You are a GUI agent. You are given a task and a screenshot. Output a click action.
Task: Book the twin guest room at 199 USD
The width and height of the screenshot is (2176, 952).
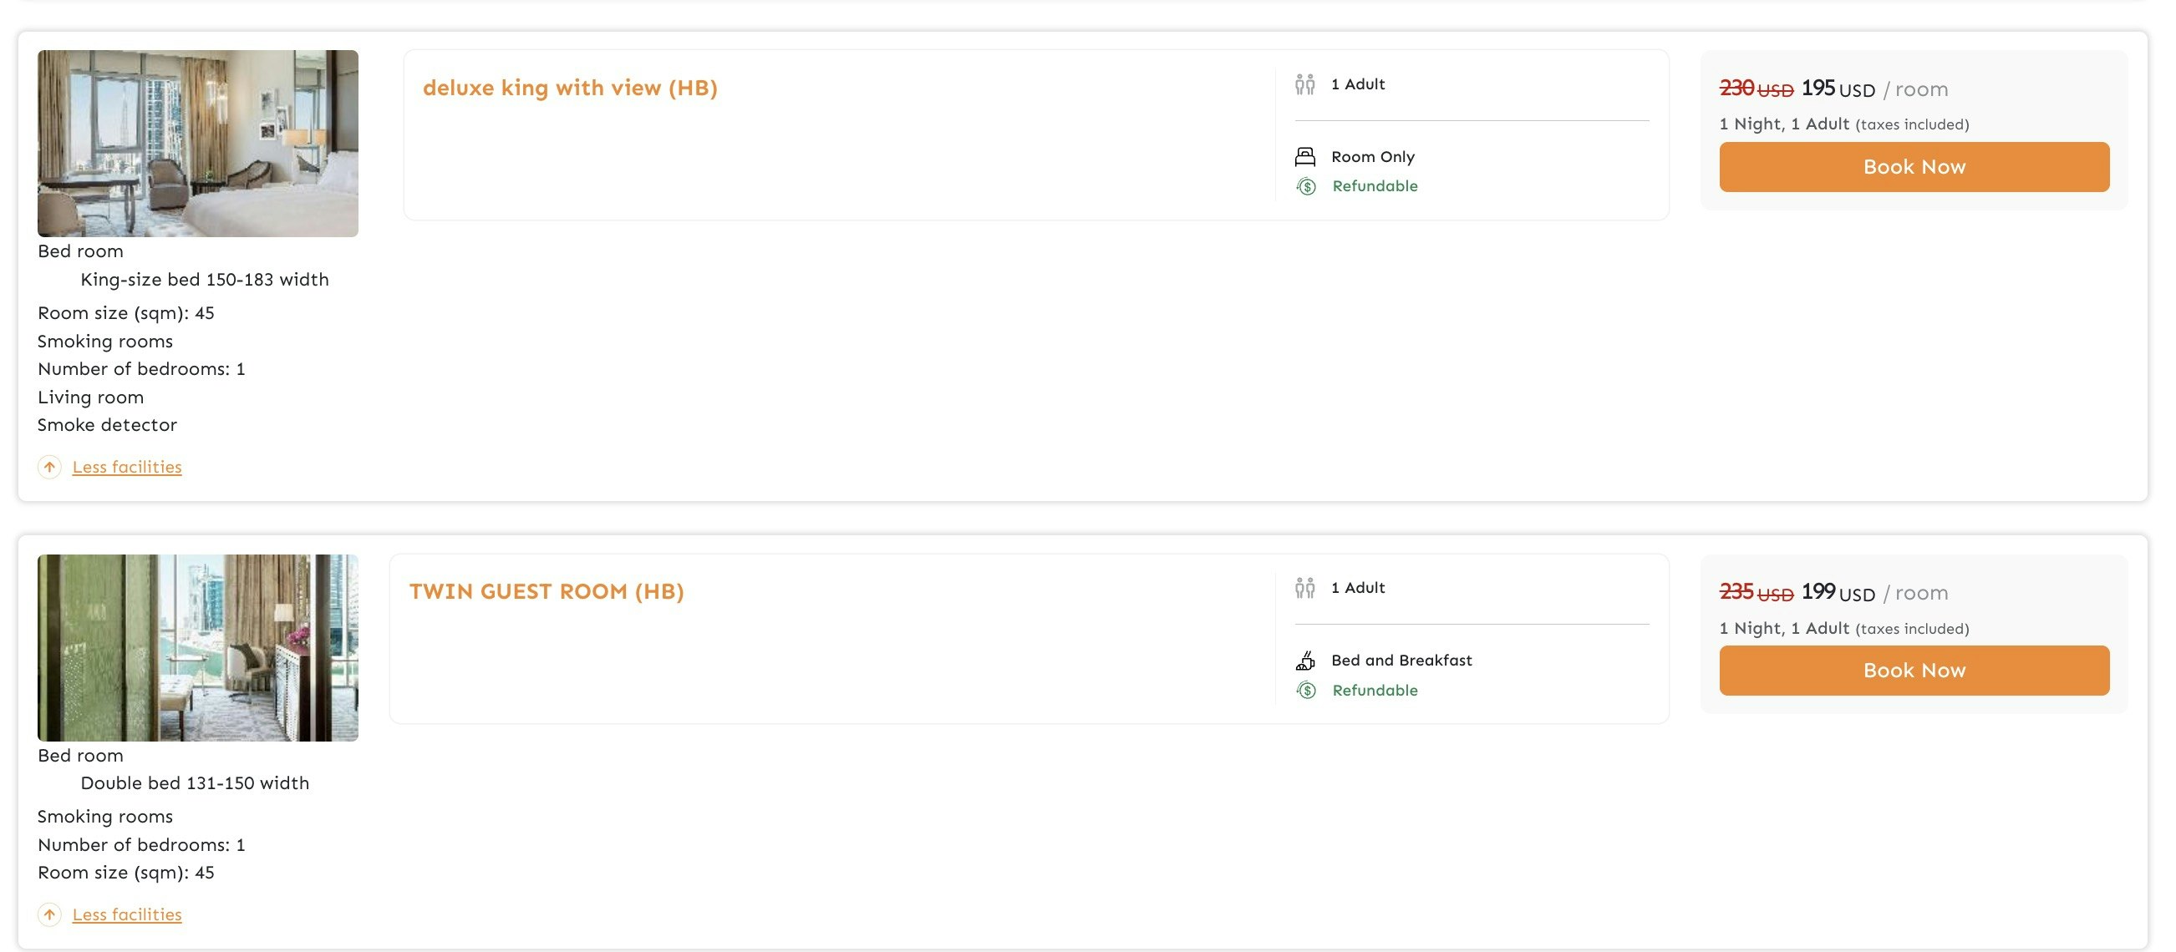click(x=1914, y=671)
